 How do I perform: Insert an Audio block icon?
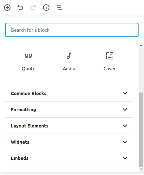pos(69,56)
